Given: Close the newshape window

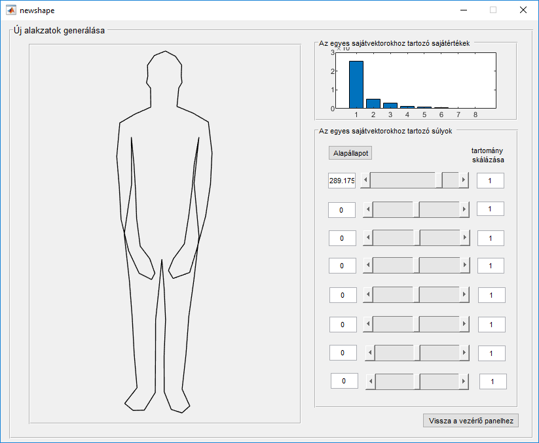Looking at the screenshot, I should (x=523, y=10).
